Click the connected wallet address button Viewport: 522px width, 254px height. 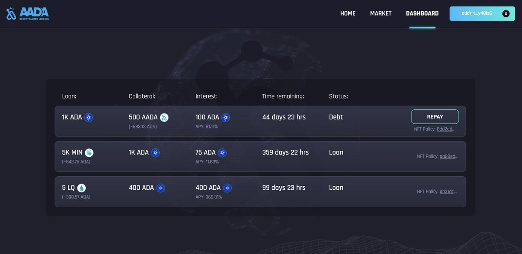pyautogui.click(x=482, y=13)
